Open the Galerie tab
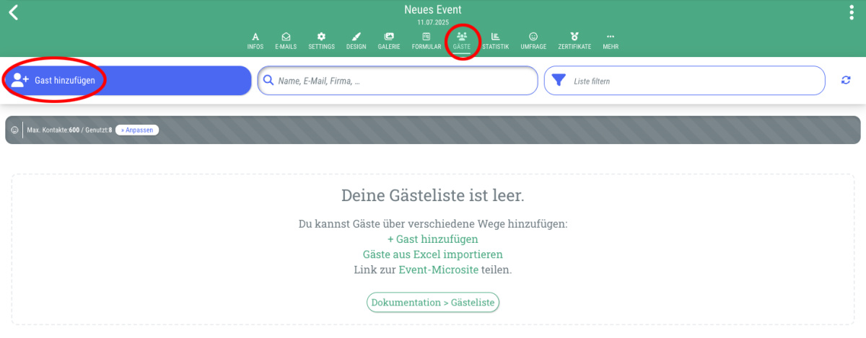This screenshot has height=338, width=866. tap(389, 41)
